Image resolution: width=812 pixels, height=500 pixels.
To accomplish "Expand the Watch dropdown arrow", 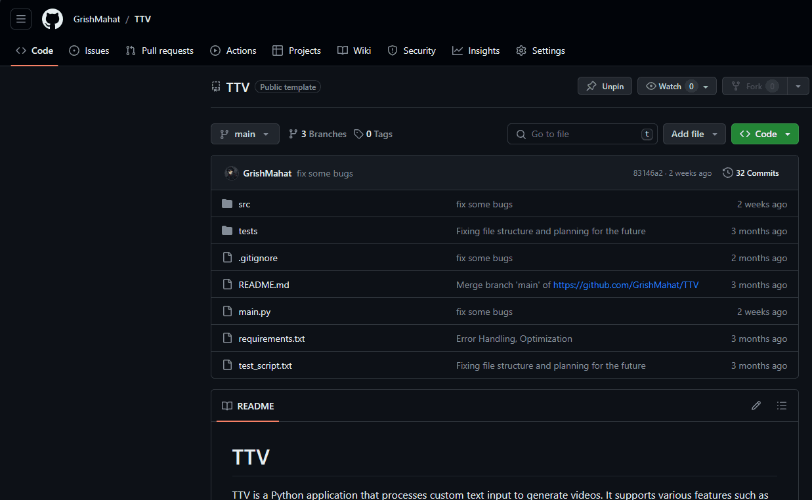I will tap(706, 87).
